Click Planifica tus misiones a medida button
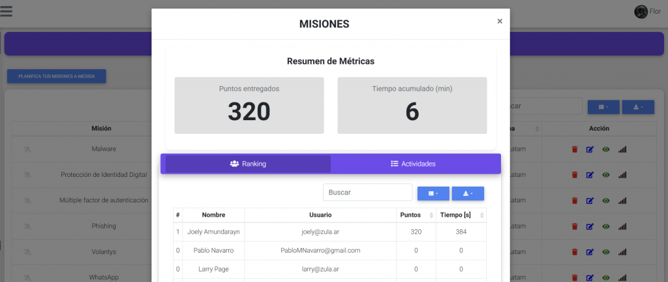 click(x=57, y=76)
